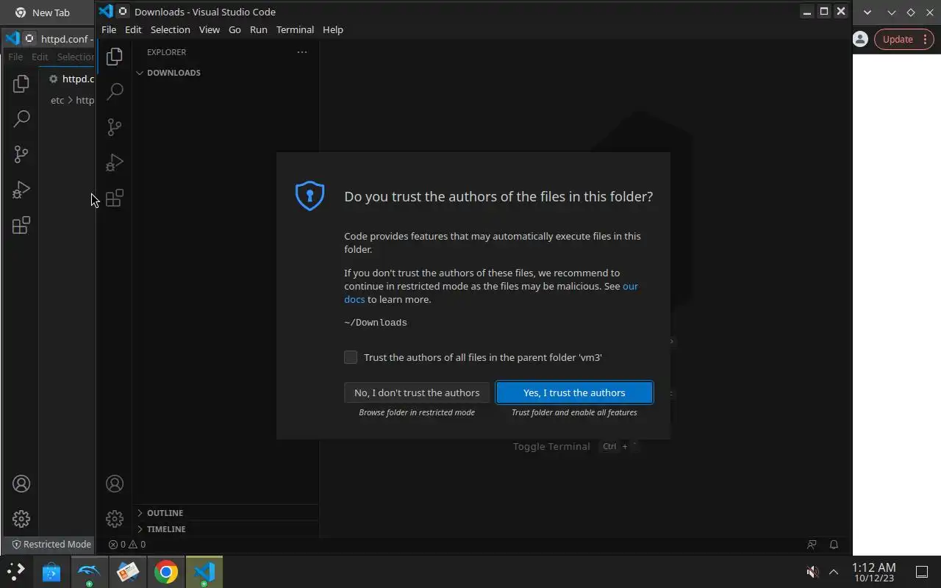Click the File menu in httpd.conf window
This screenshot has width=941, height=588.
15,57
